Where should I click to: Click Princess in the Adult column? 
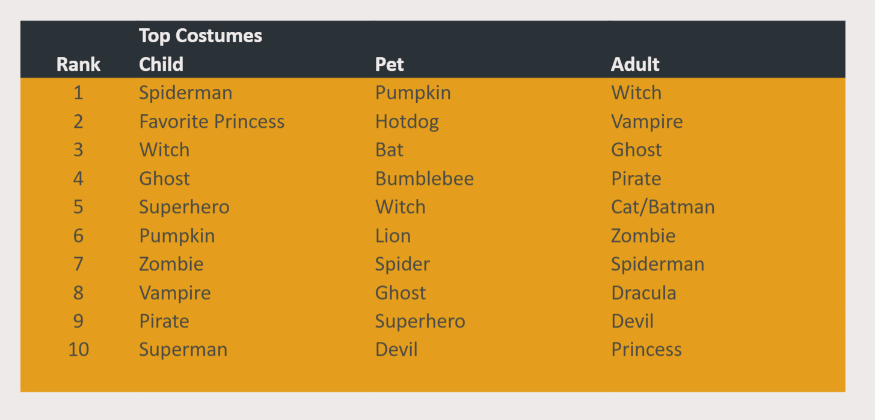pos(646,350)
